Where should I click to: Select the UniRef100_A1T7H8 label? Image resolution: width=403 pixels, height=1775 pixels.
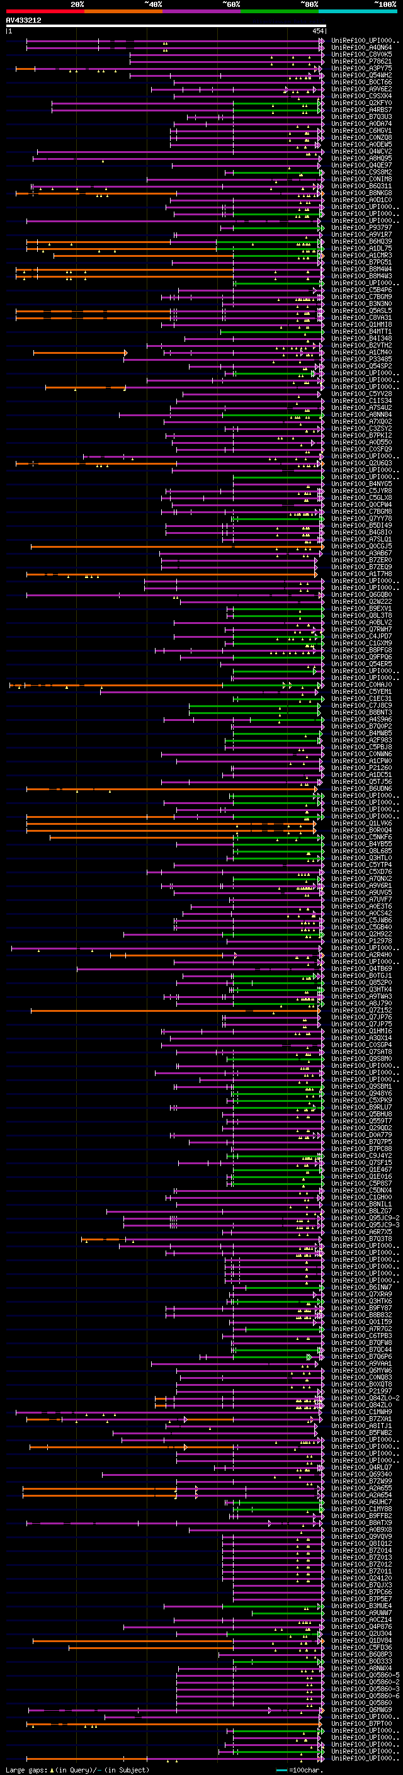(x=361, y=574)
